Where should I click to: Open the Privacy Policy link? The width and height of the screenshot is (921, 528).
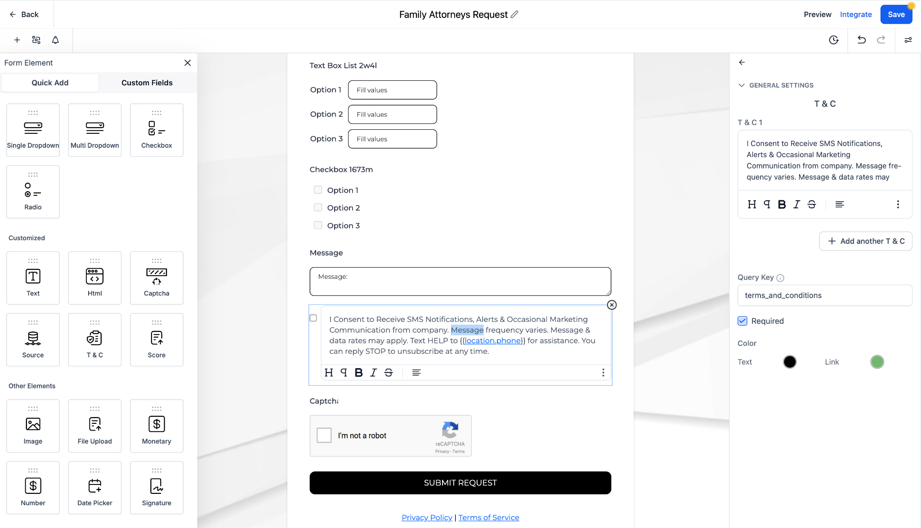pos(427,518)
